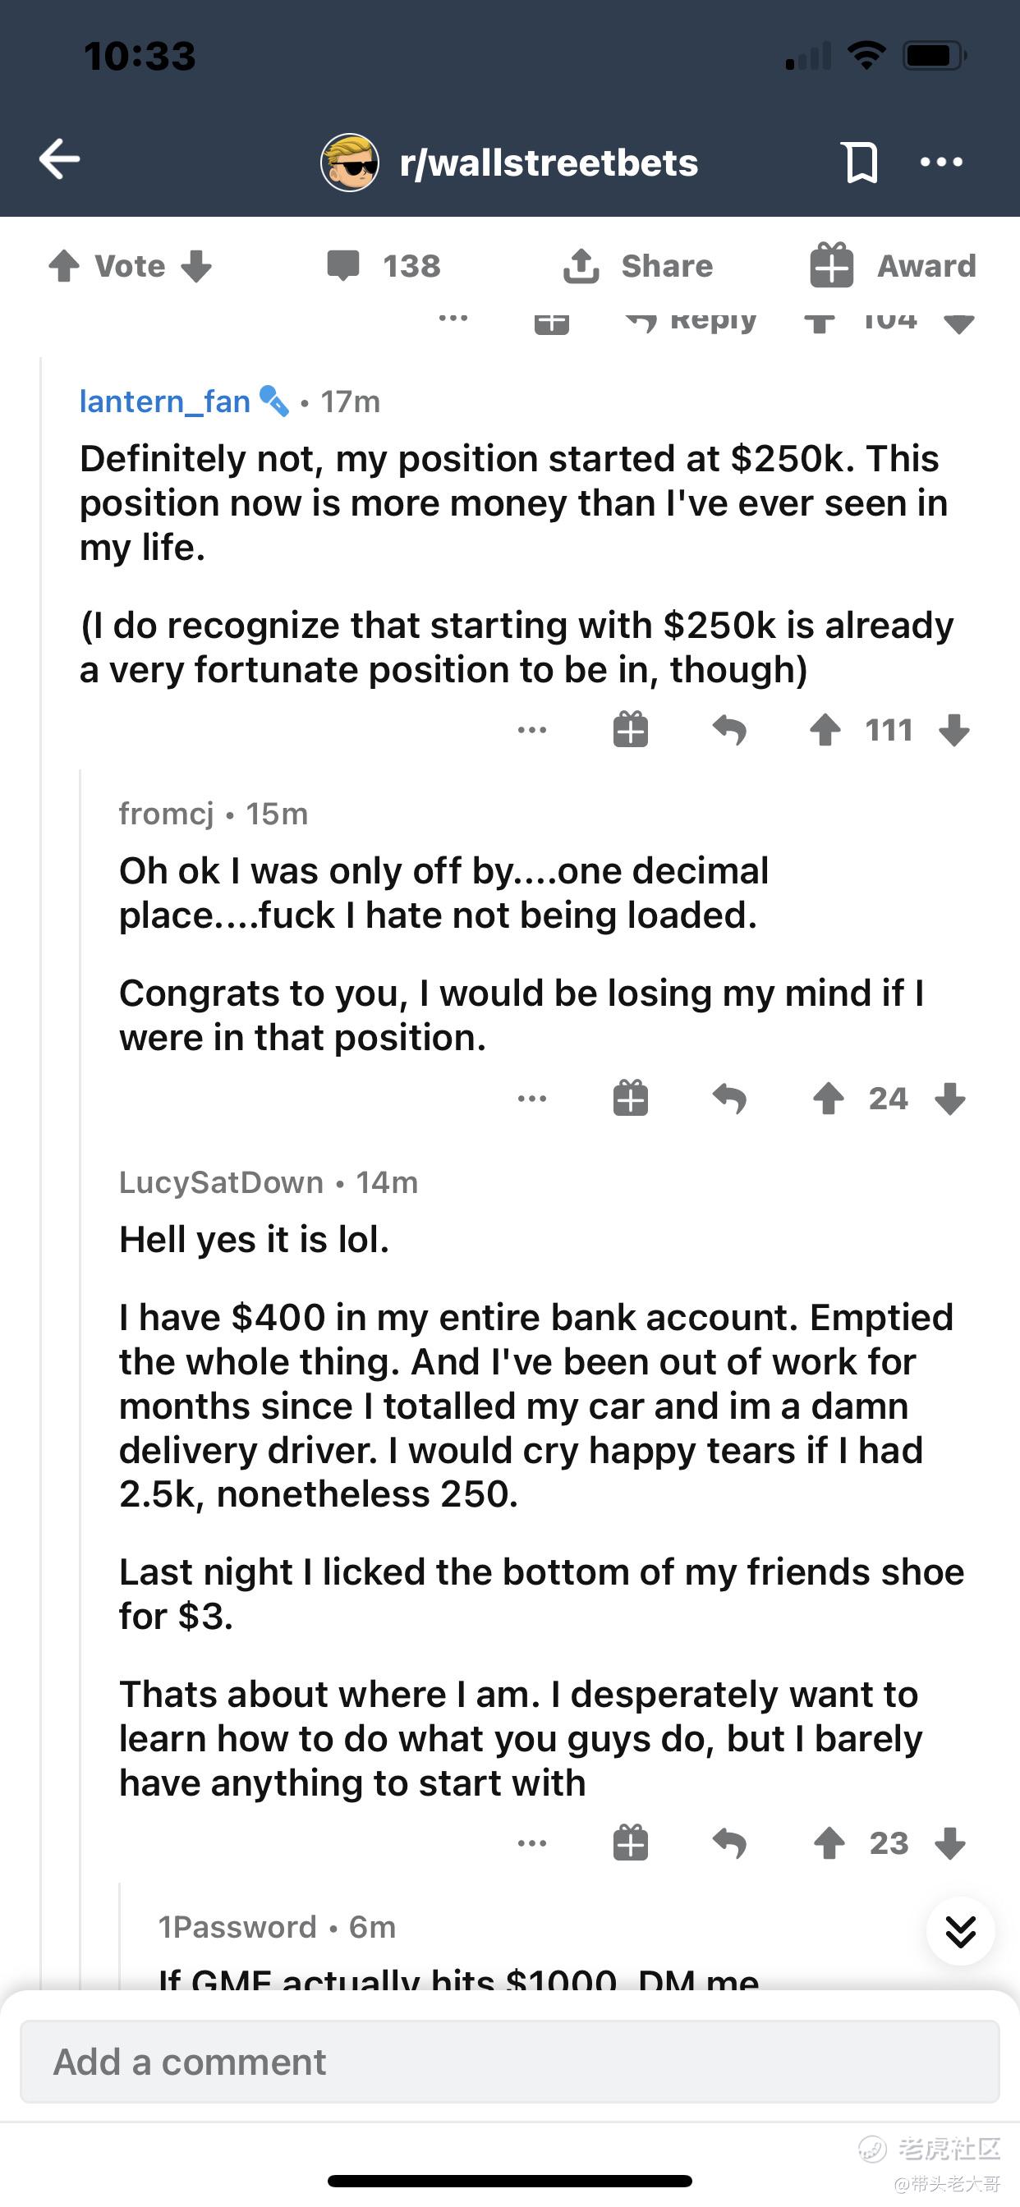Tap the Add a comment field
This screenshot has height=2207, width=1020.
point(509,2062)
